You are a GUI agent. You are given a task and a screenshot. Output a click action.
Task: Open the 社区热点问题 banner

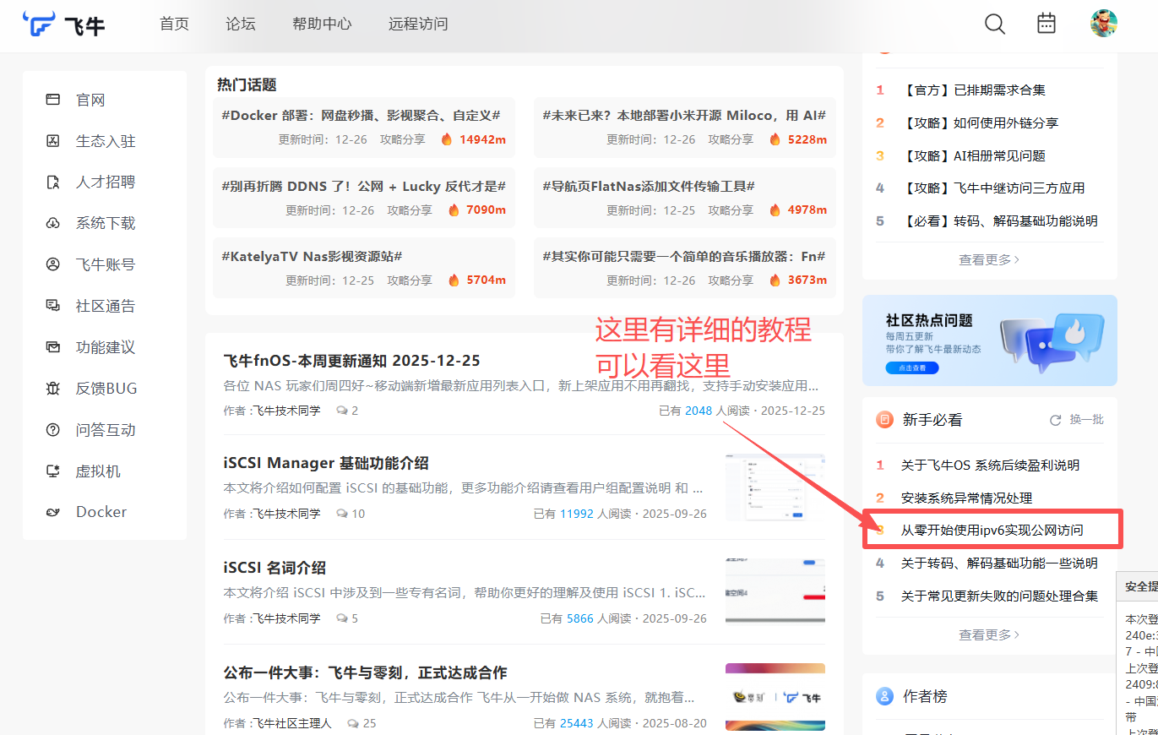point(990,340)
